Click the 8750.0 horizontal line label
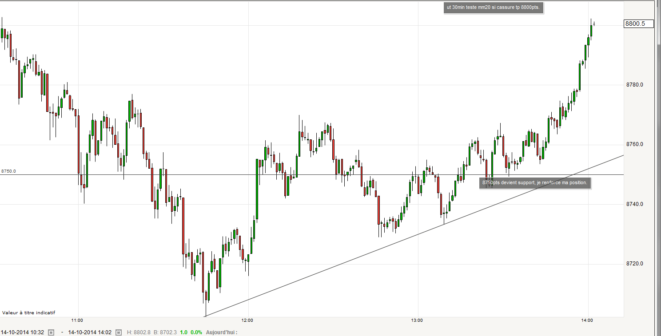Viewport: 661px width, 336px height. pos(9,171)
